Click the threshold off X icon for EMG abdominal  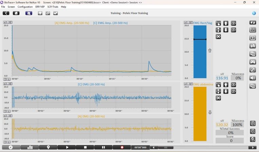coord(218,98)
